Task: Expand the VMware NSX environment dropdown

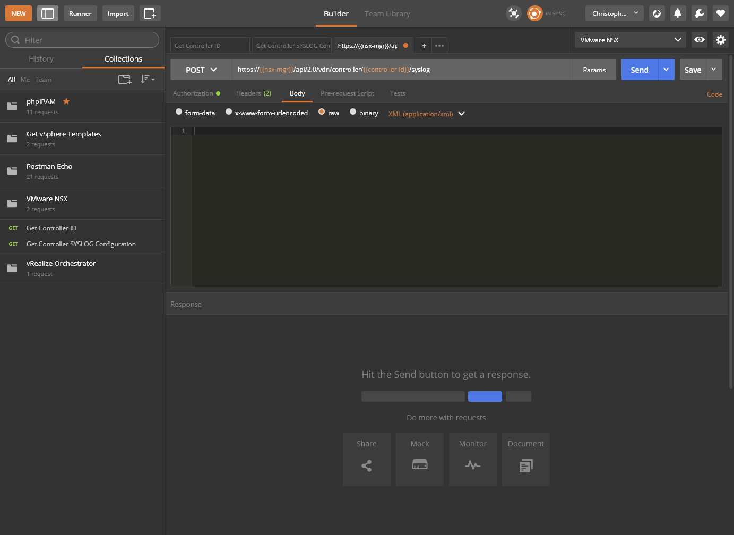Action: pyautogui.click(x=630, y=40)
